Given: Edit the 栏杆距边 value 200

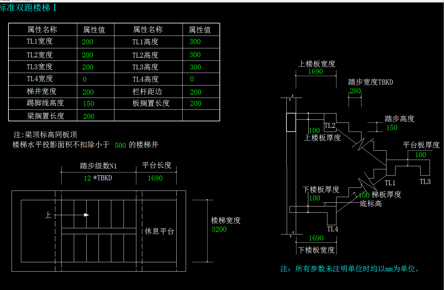Looking at the screenshot, I should (x=196, y=92).
